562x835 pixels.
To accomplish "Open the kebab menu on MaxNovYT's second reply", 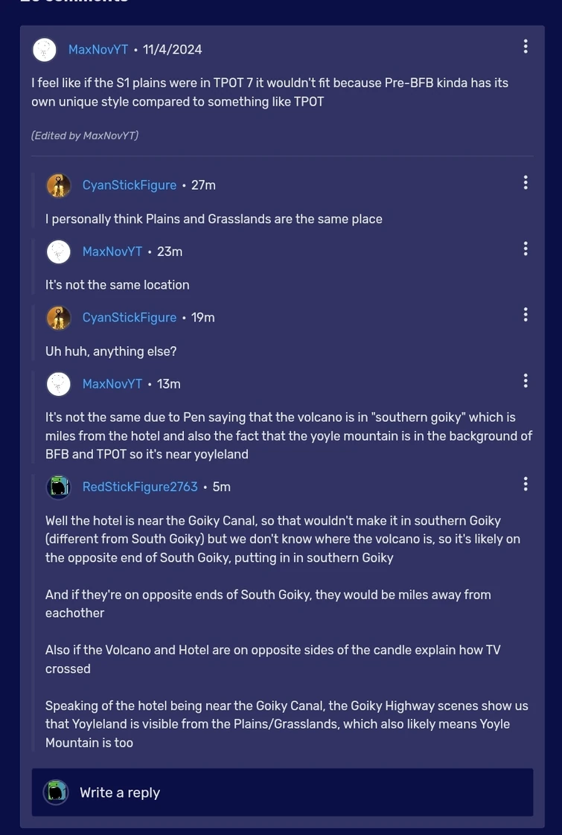I will point(525,248).
